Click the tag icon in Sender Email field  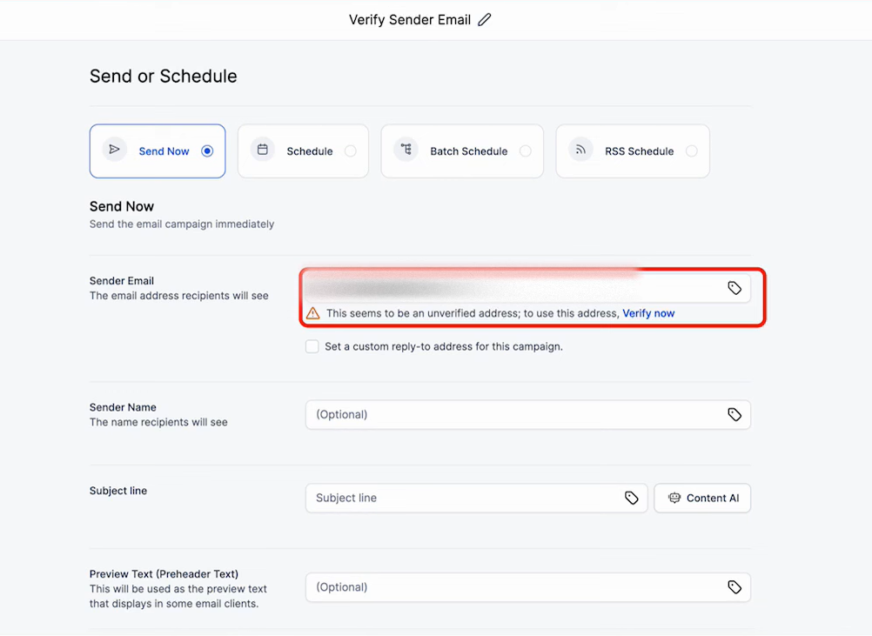[x=734, y=288]
